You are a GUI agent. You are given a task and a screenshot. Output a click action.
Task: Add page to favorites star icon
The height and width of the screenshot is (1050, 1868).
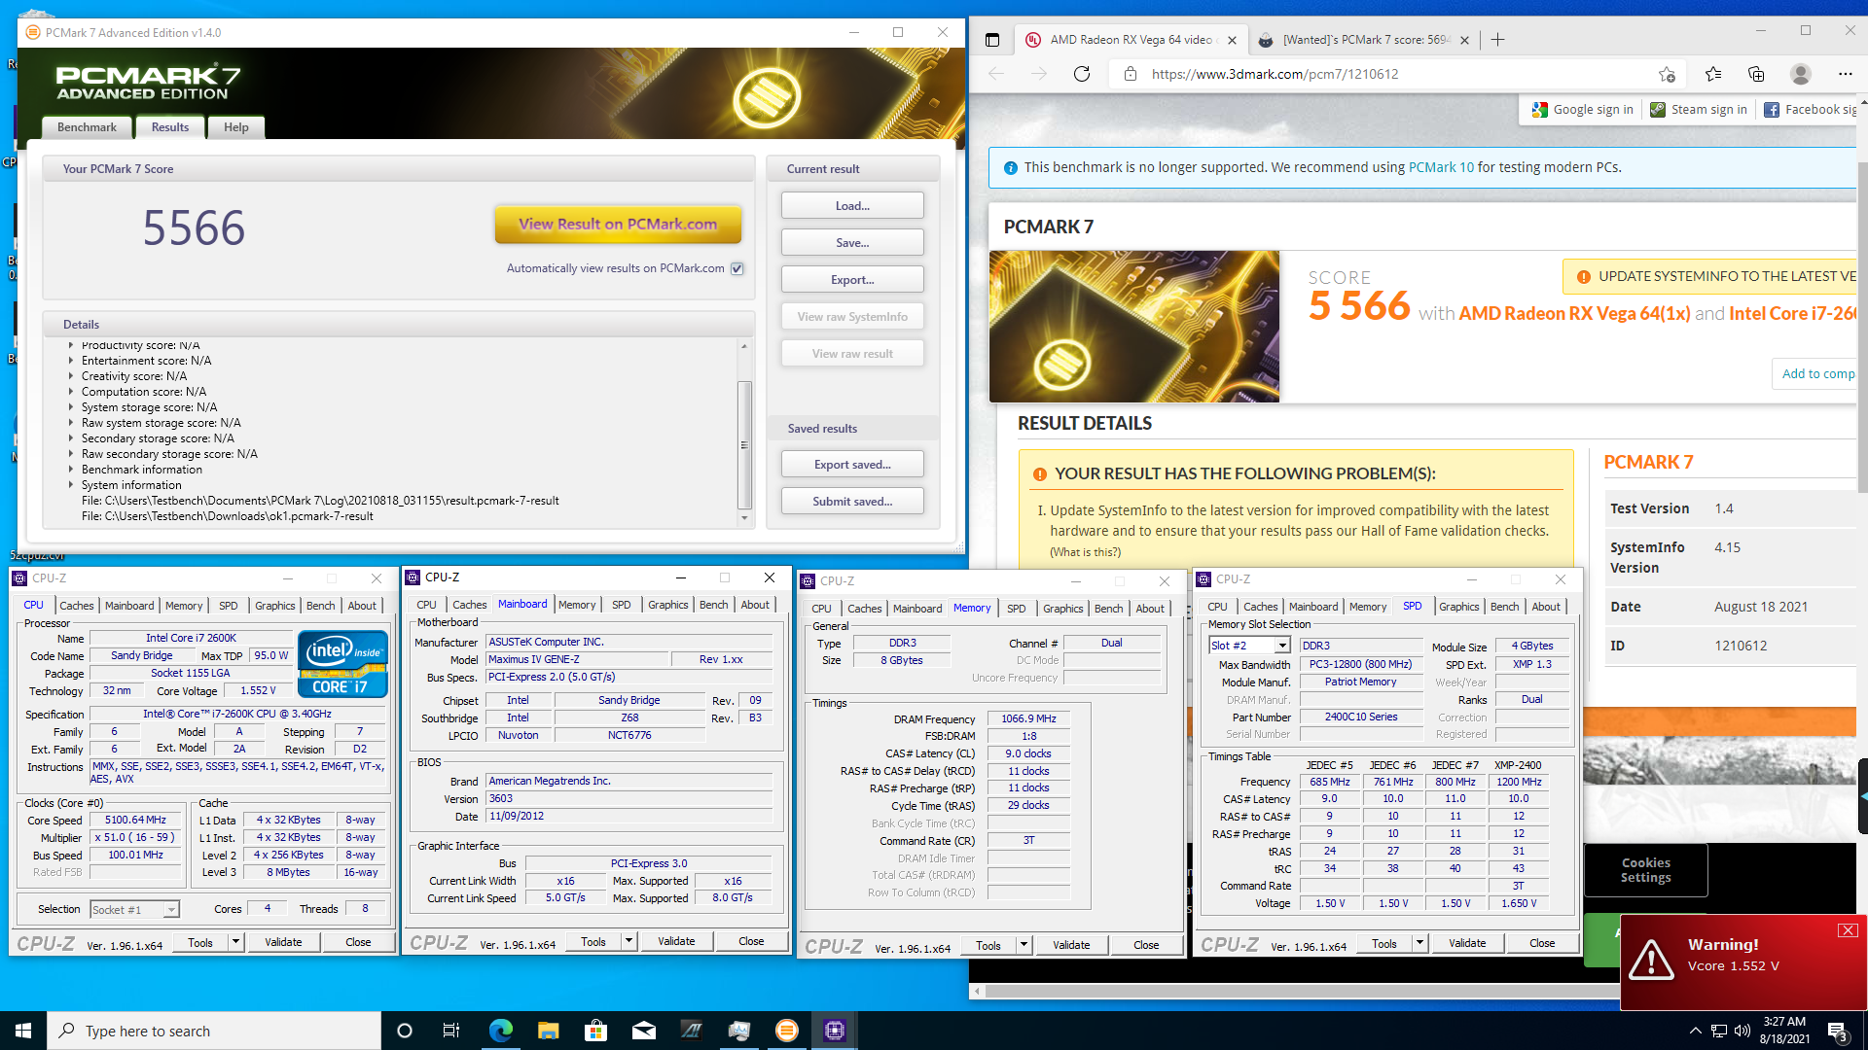tap(1667, 74)
